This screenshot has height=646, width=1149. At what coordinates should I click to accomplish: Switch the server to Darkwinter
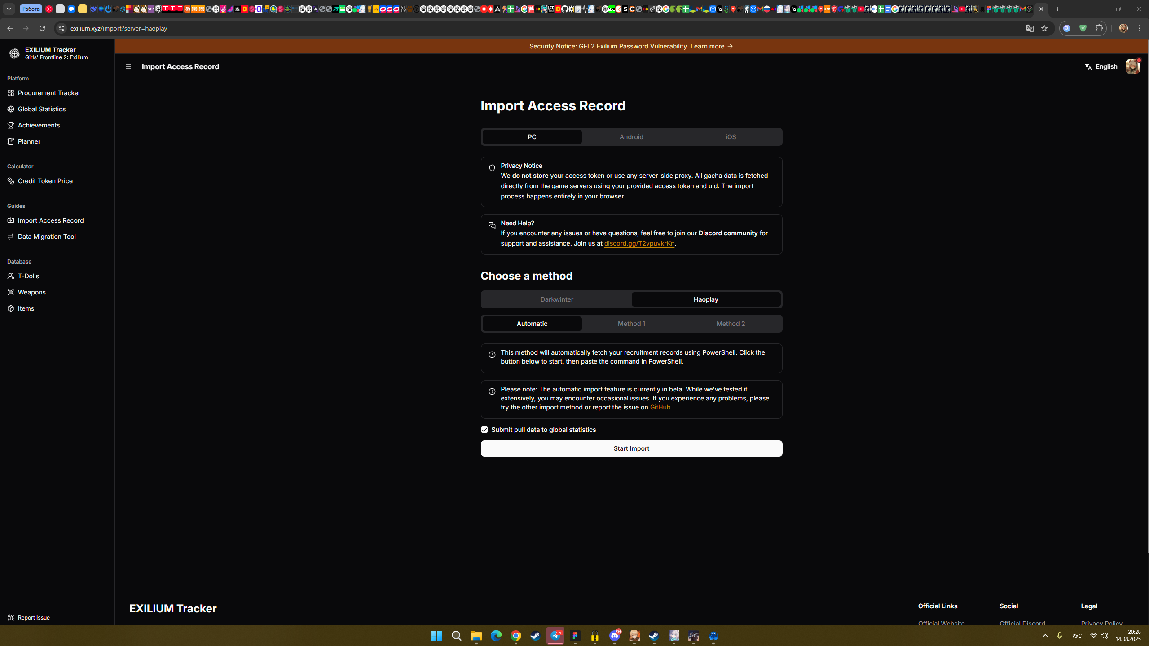coord(556,299)
